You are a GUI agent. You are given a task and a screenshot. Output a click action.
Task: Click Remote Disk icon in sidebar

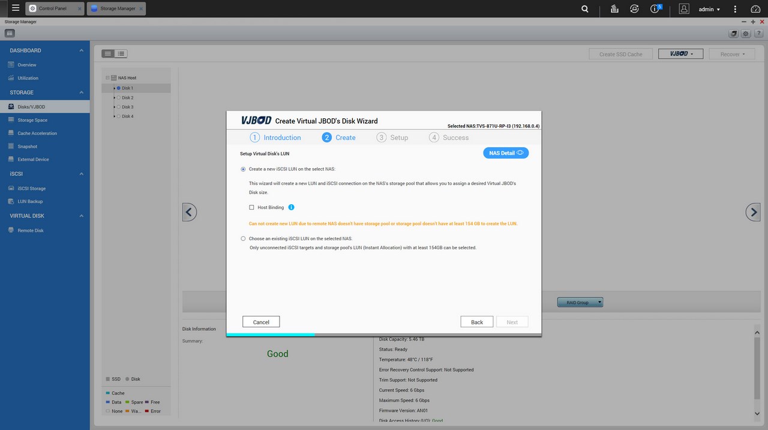tap(11, 230)
